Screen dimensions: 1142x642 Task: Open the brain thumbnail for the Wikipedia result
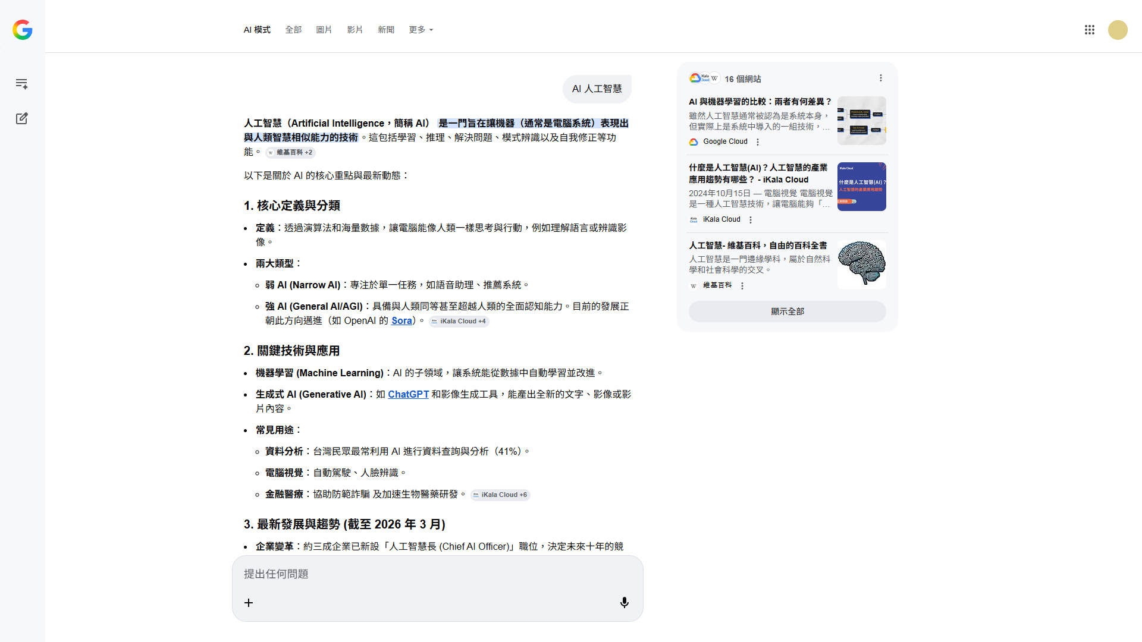coord(861,264)
